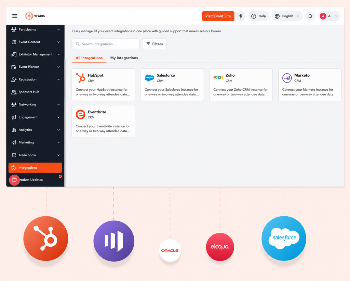Click the Integrations puzzle icon
Image resolution: width=350 pixels, height=281 pixels.
point(14,168)
